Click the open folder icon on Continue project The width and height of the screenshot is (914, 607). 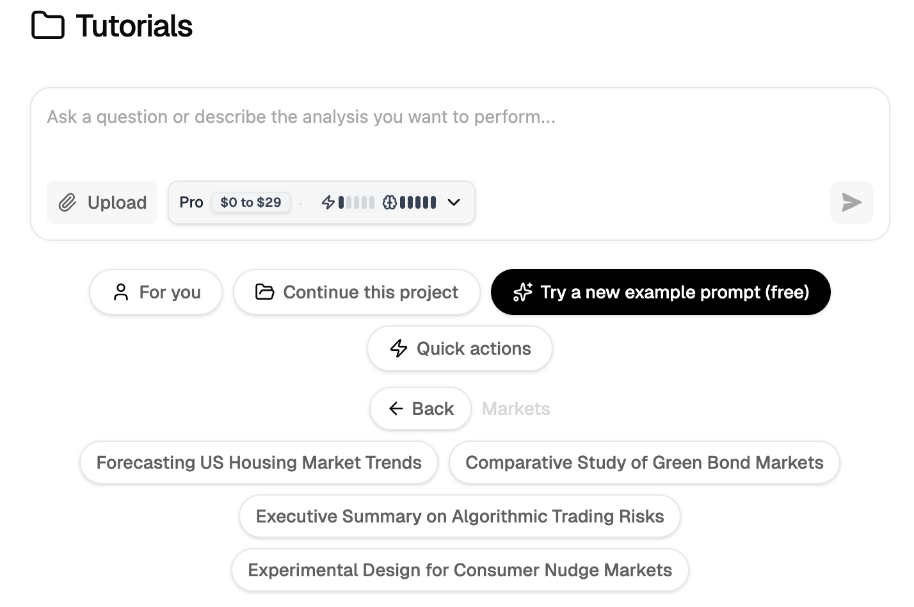pos(264,292)
